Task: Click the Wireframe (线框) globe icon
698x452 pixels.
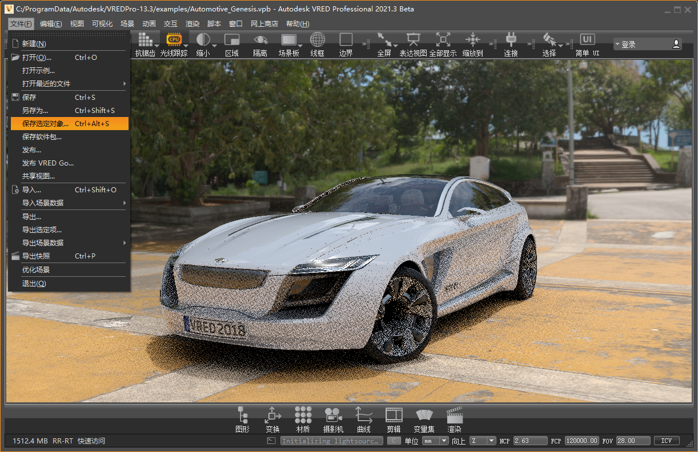Action: click(x=317, y=40)
